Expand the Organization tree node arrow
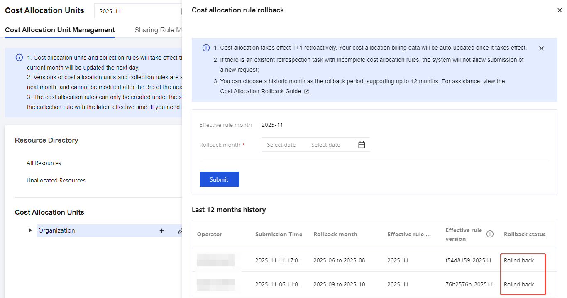The height and width of the screenshot is (298, 567). click(30, 230)
